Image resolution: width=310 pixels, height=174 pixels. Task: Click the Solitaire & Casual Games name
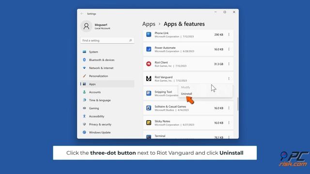[170, 106]
